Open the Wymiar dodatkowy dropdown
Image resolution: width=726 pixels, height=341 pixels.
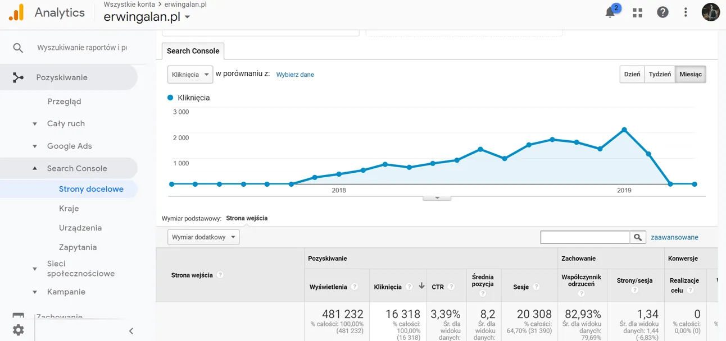pos(203,237)
